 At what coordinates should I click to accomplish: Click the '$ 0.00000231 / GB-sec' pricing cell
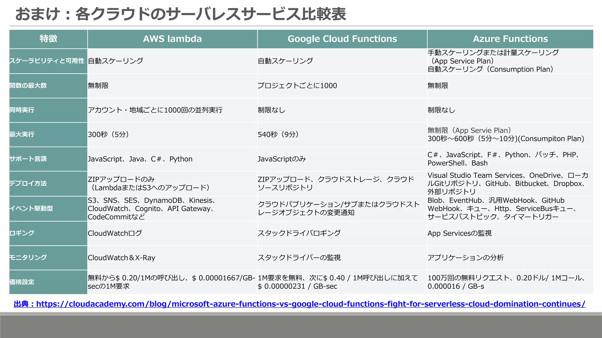pyautogui.click(x=342, y=282)
